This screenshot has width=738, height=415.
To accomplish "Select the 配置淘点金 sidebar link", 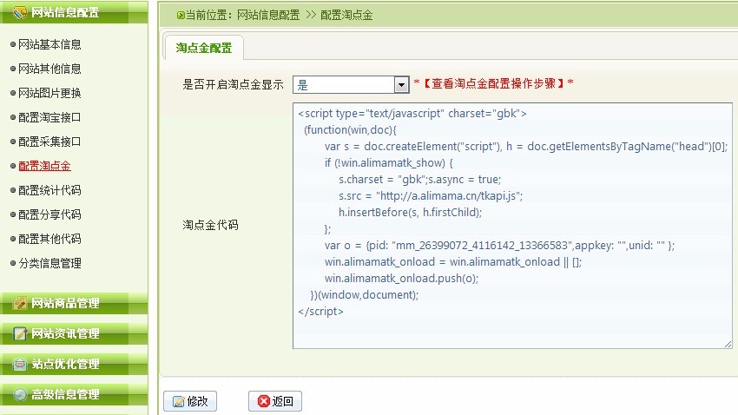I will tap(44, 166).
